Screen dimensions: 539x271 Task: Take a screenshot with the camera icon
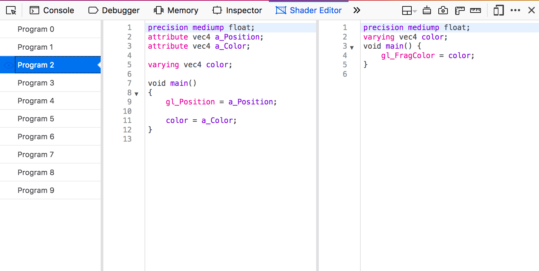coord(443,10)
